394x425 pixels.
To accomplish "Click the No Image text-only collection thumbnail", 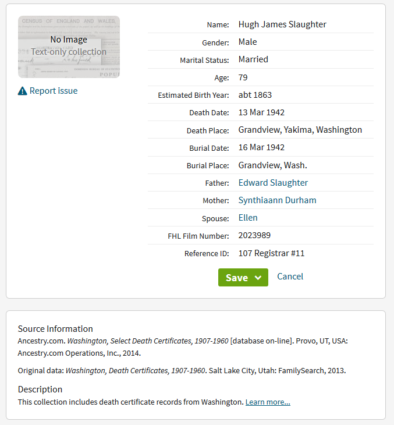I will point(69,47).
